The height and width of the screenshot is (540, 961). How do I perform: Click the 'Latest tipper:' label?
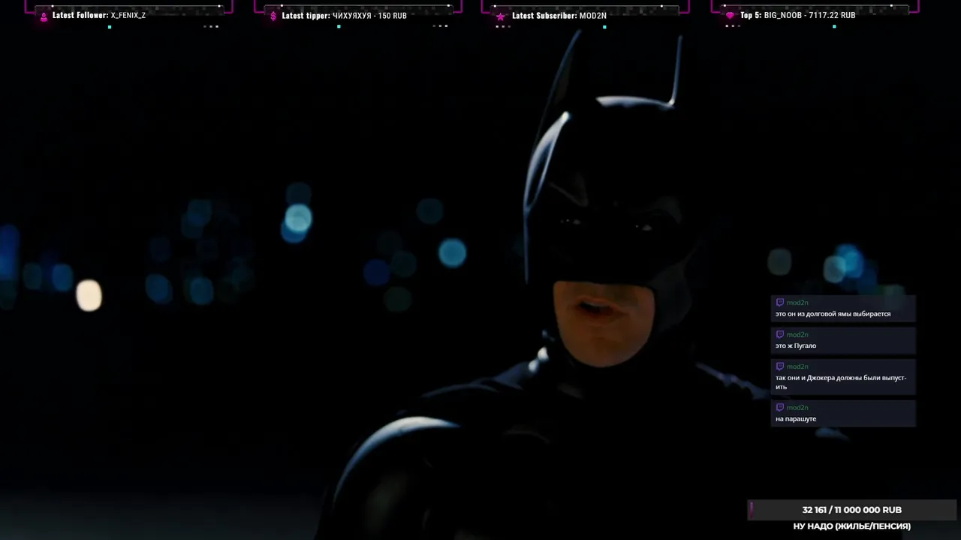[306, 15]
